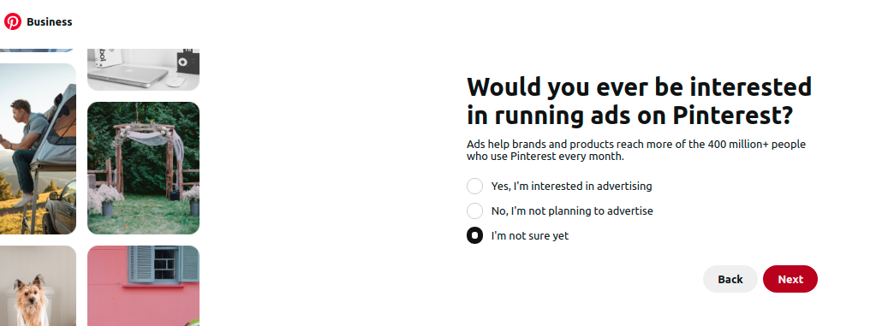Open the man on rooftop tent photo
Screen dimensions: 894x326
click(x=38, y=149)
